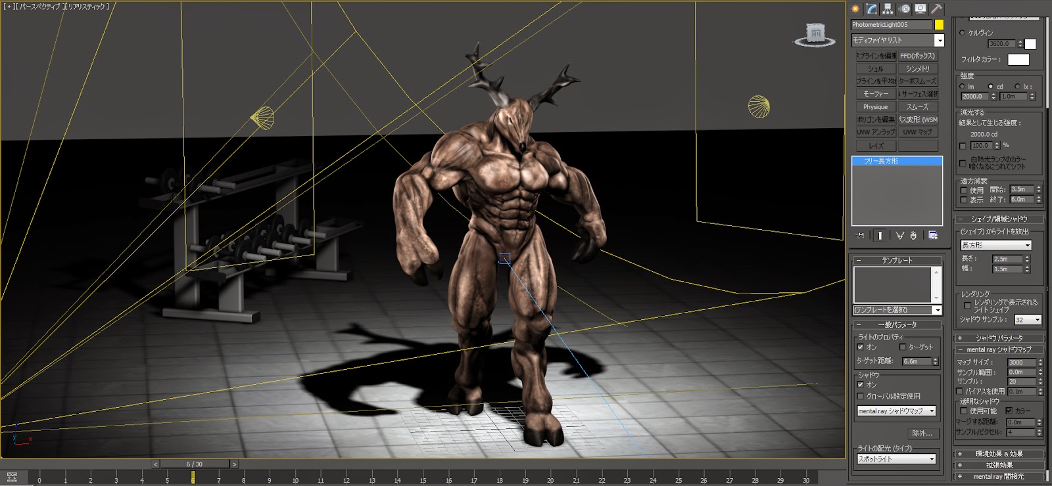Open the Hierarchy command panel tab
The width and height of the screenshot is (1052, 486).
click(x=888, y=9)
